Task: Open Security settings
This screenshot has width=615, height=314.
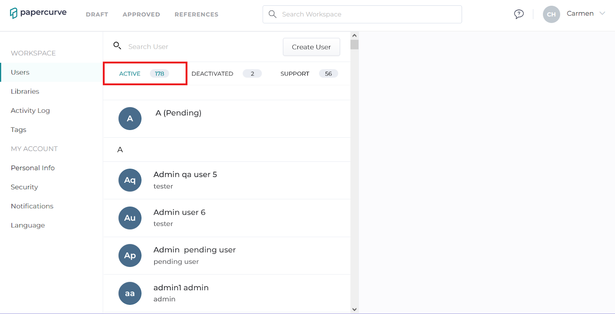Action: (x=24, y=187)
